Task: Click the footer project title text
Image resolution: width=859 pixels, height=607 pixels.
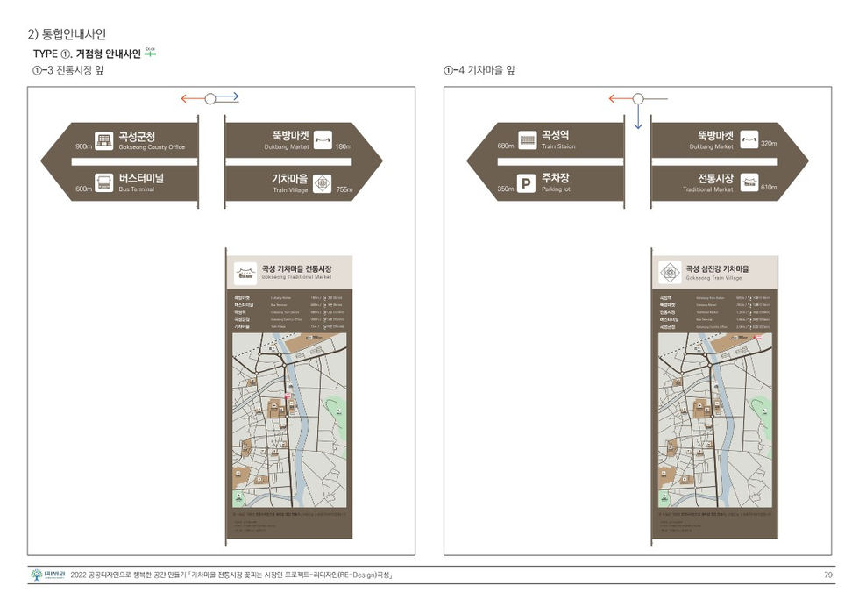Action: 231,575
